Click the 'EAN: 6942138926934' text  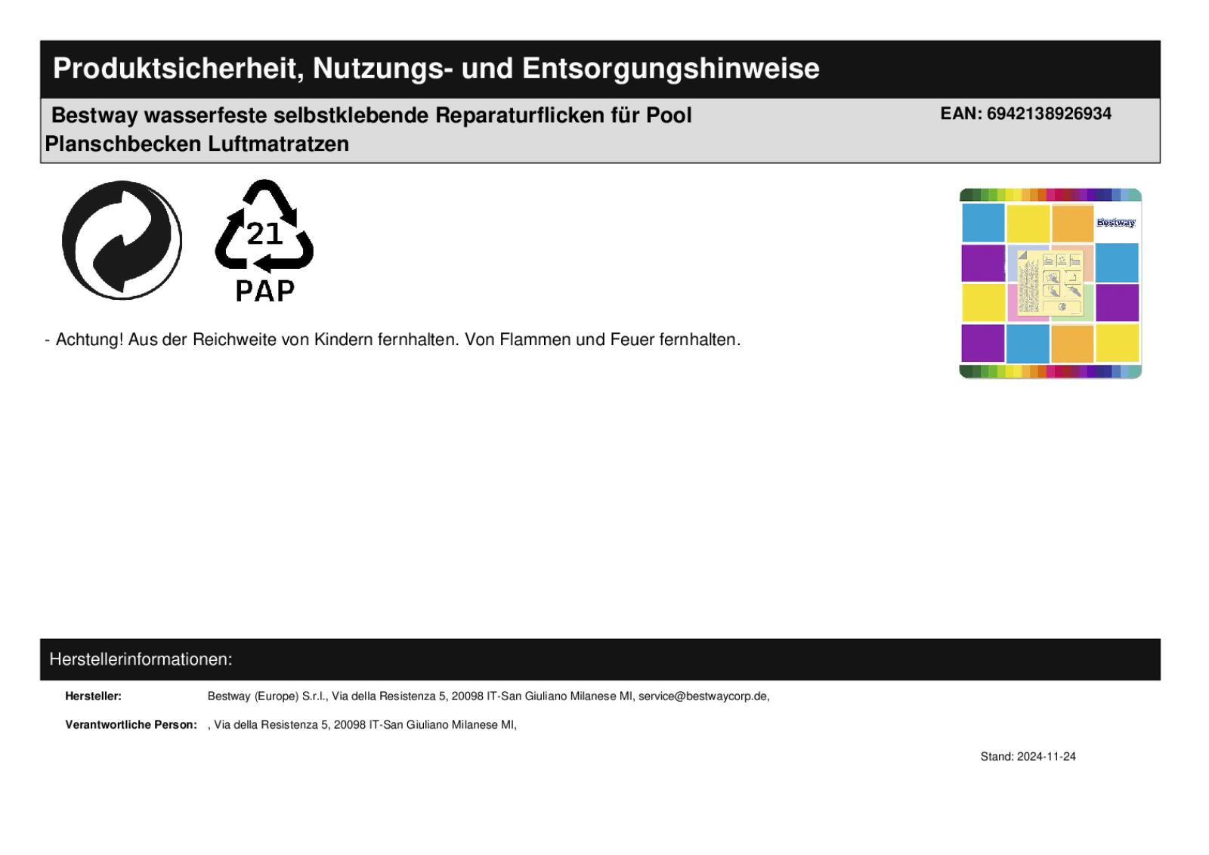[1025, 114]
